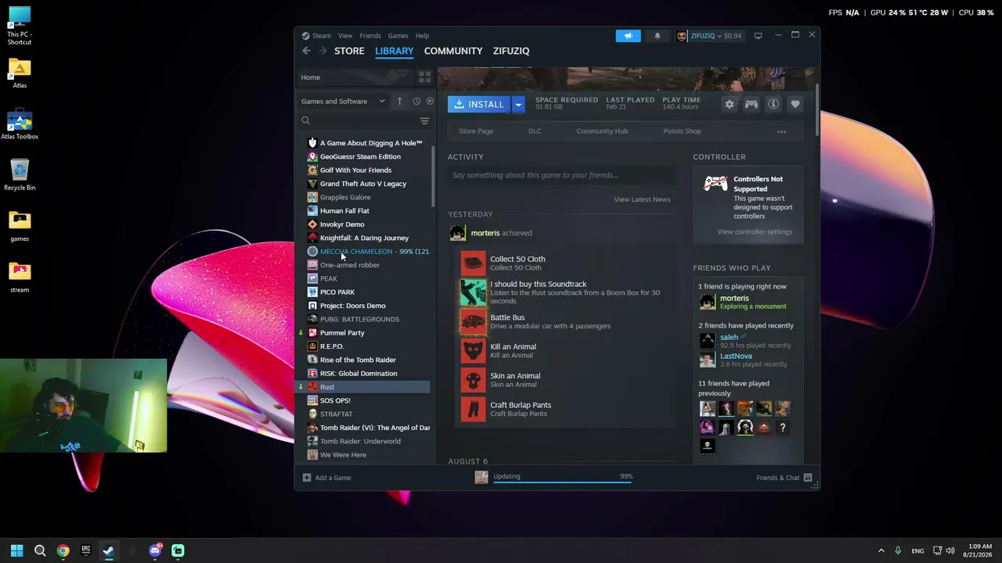Add Rust to favorites with heart icon

pos(795,104)
